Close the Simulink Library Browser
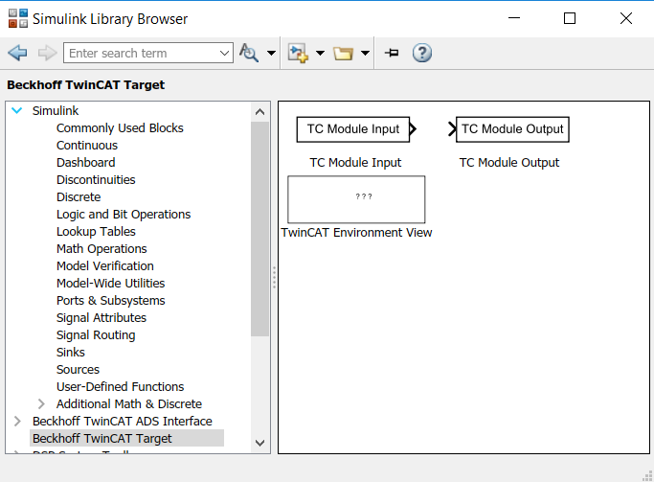 pos(626,18)
